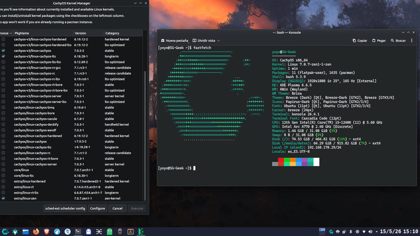Viewport: 420px width, 236px height.
Task: Uncheck extra/linux-zen checkbox
Action: coord(3,198)
